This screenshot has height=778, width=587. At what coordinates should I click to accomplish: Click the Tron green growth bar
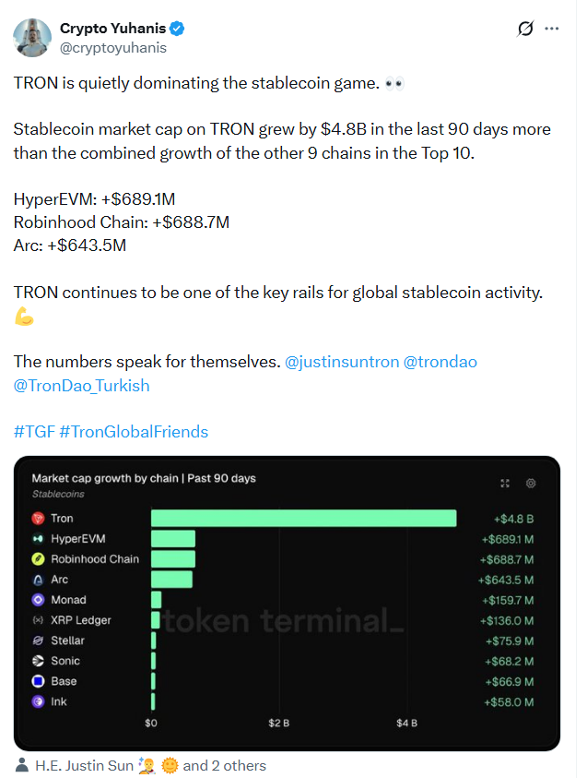(304, 519)
